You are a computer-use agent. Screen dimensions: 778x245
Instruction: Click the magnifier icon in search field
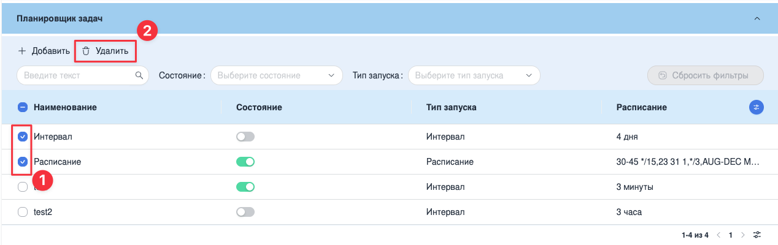pyautogui.click(x=139, y=75)
